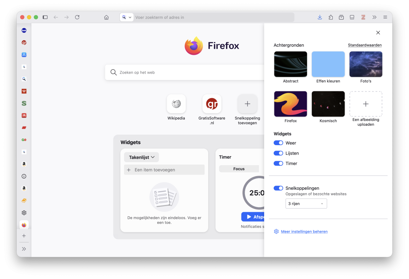Image resolution: width=409 pixels, height=279 pixels.
Task: Click the Home icon in toolbar
Action: point(106,17)
